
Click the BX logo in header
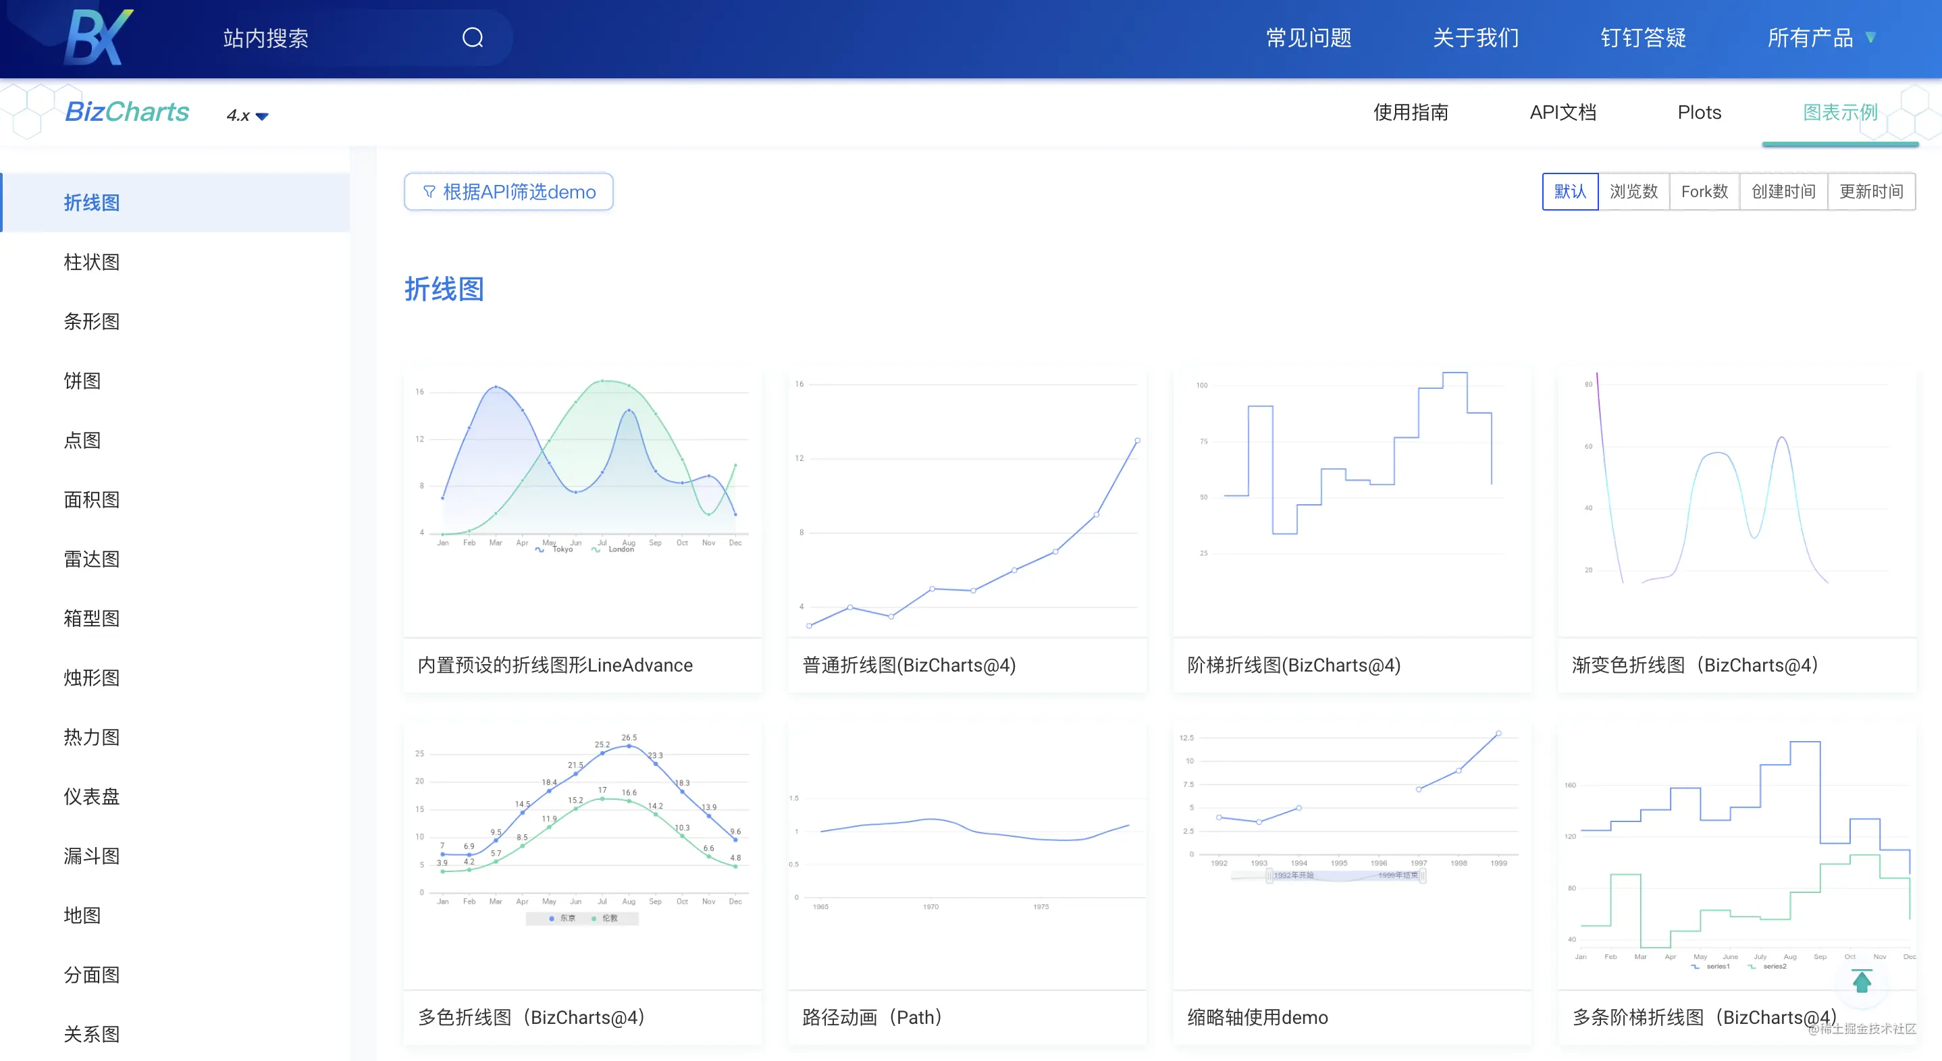pos(98,37)
